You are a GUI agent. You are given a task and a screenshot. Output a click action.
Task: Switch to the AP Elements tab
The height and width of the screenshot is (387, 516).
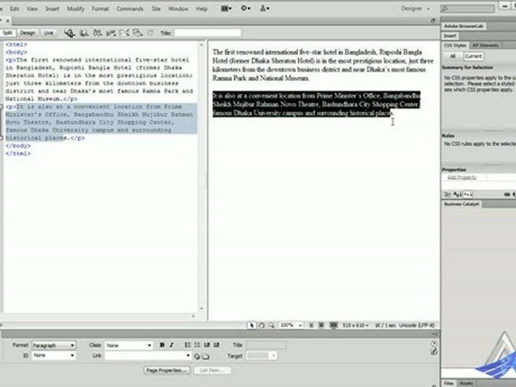pos(485,45)
